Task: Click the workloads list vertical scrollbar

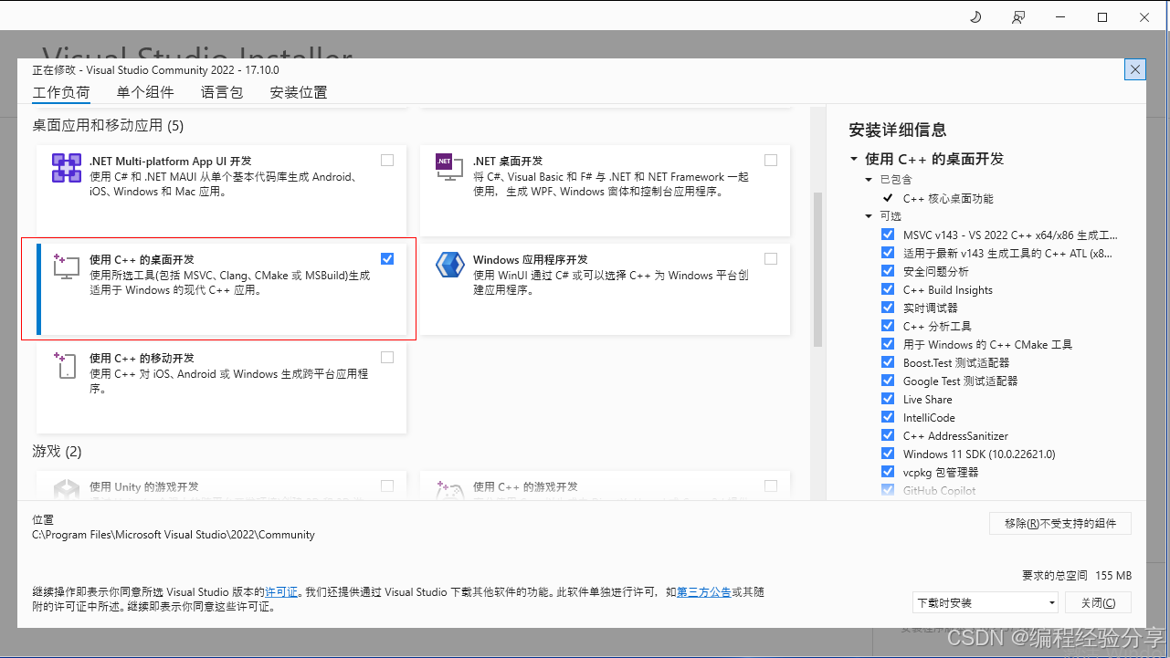Action: coord(817,269)
